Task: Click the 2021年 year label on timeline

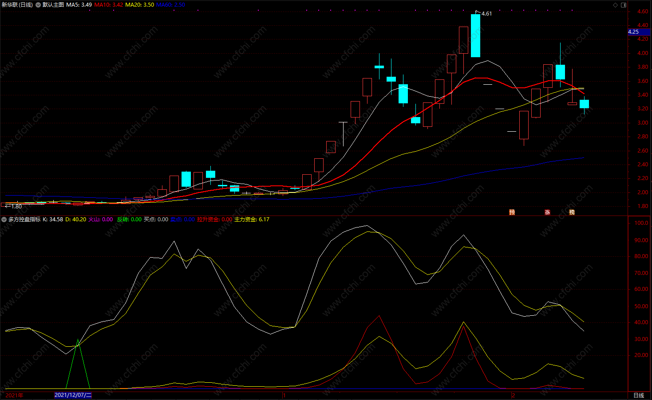Action: pos(14,395)
